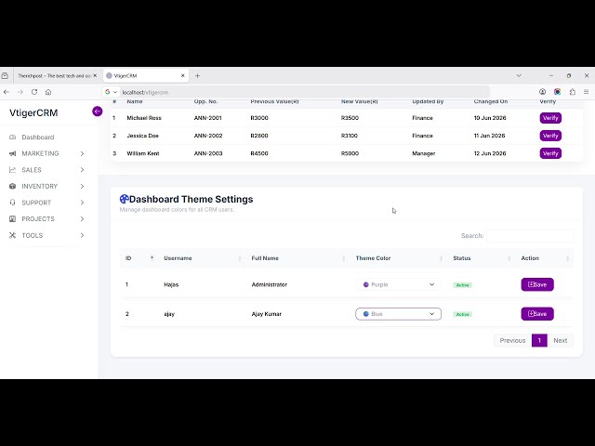Go forward in browser history
This screenshot has height=446, width=595.
pos(20,92)
